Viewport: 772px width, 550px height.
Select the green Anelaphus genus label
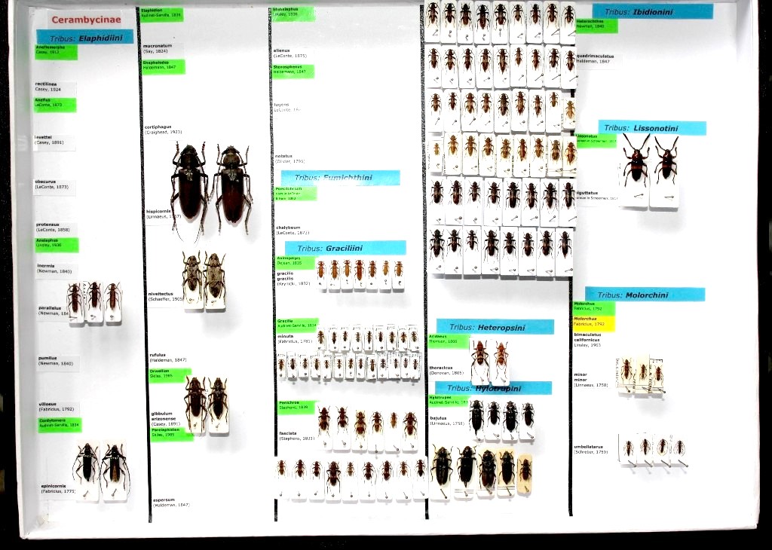(56, 244)
